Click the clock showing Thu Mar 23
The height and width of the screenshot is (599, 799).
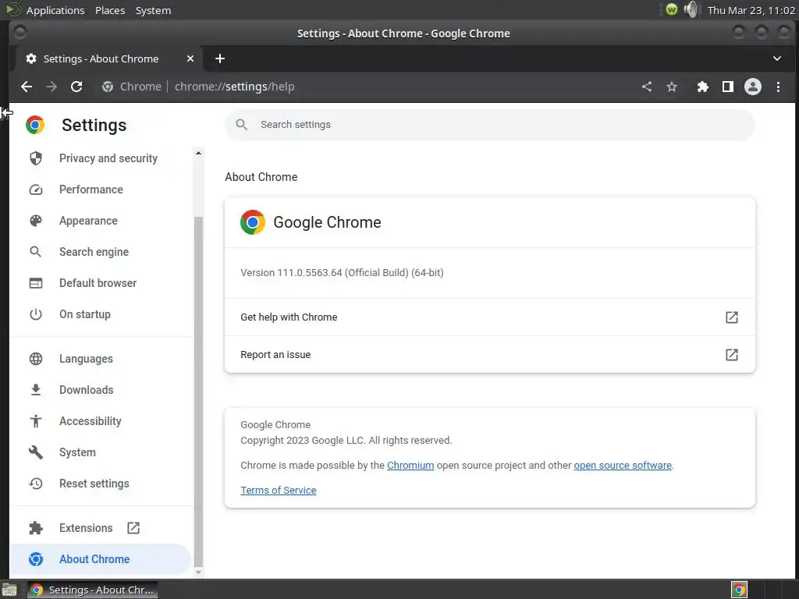(751, 10)
